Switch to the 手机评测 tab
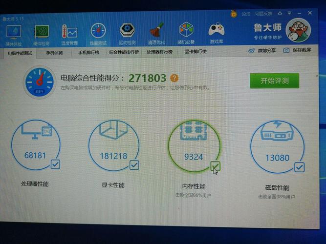Screen dimensions: 326x244 pyautogui.click(x=54, y=53)
